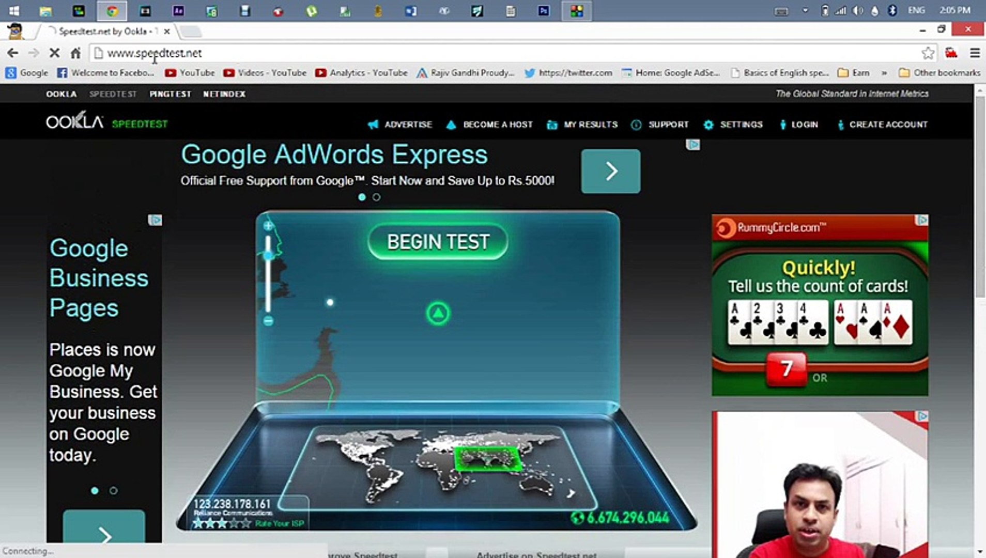This screenshot has width=986, height=558.
Task: Switch to the OOKLA top tab
Action: coord(61,94)
